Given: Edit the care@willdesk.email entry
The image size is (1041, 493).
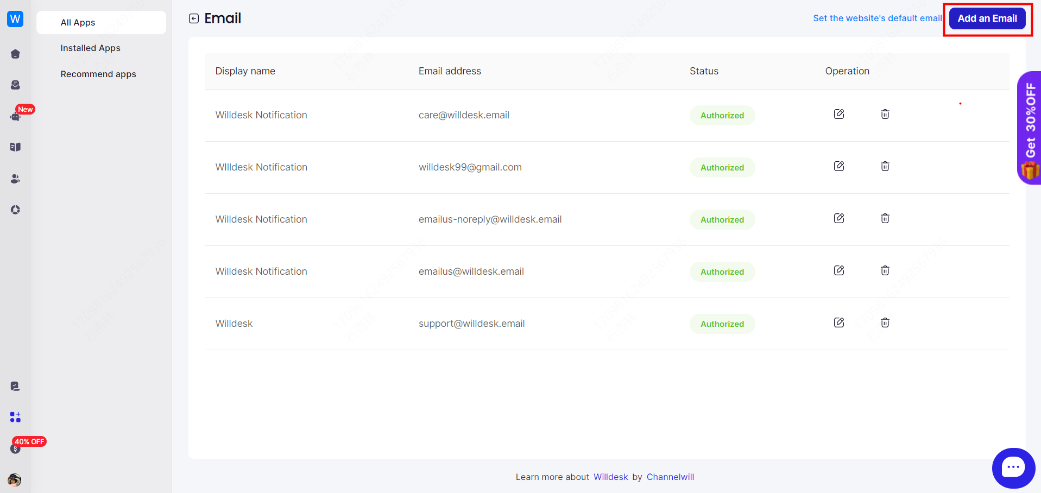Looking at the screenshot, I should click(839, 114).
